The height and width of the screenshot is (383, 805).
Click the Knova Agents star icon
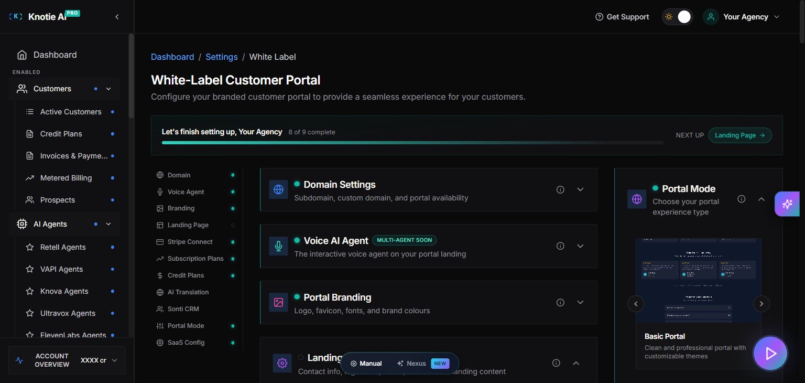tap(30, 291)
